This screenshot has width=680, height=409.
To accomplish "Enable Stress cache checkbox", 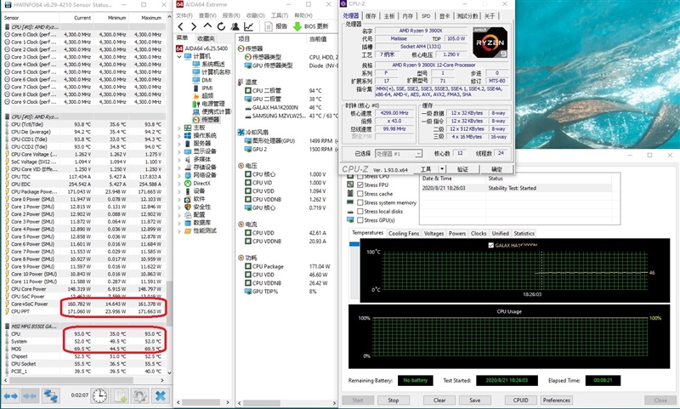I will pyautogui.click(x=360, y=193).
